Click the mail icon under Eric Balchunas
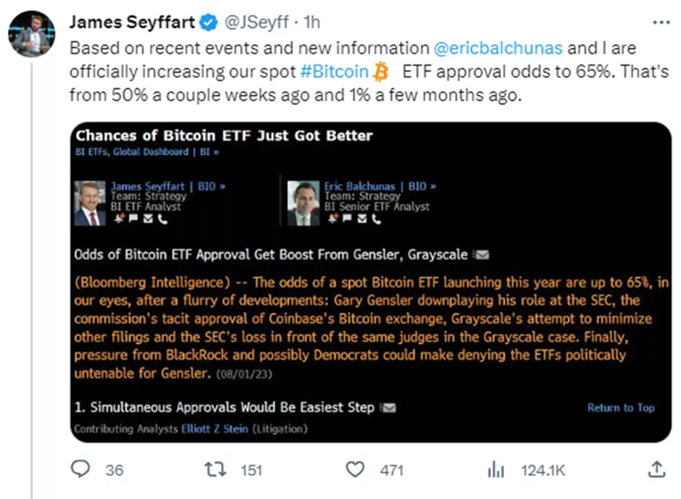681x499 pixels. [362, 219]
